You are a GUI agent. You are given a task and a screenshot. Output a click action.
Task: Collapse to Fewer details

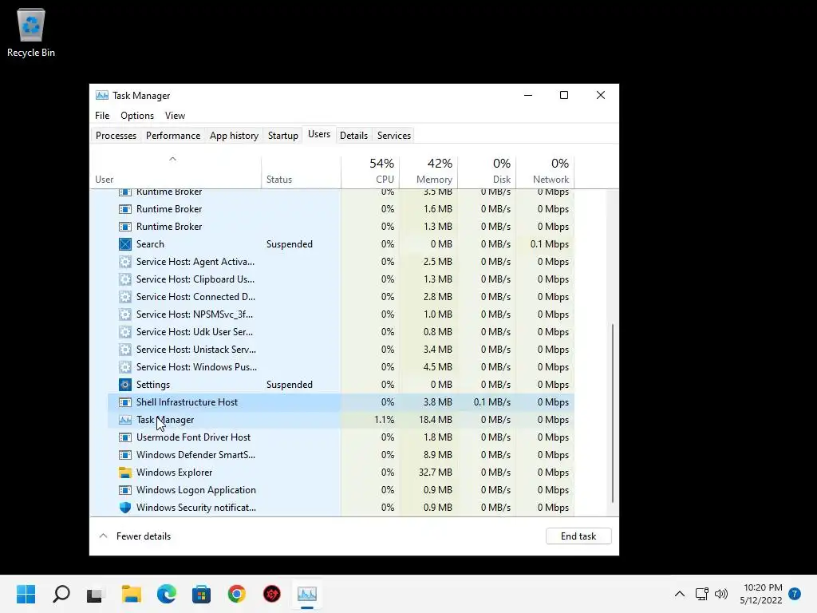click(135, 536)
